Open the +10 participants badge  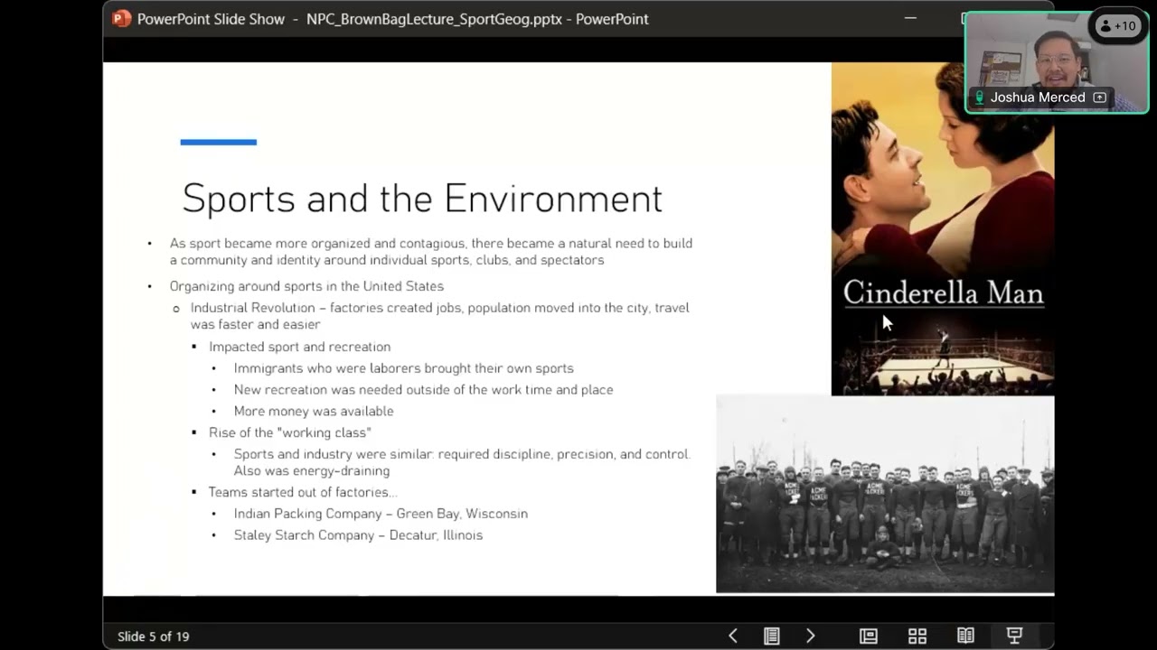1117,26
